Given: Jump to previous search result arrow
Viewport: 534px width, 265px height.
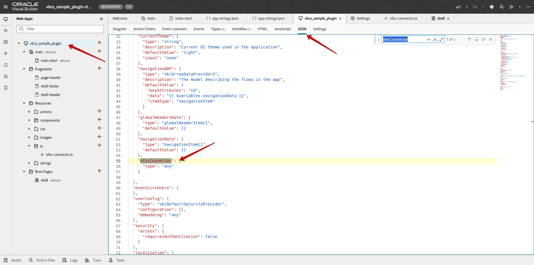Looking at the screenshot, I should click(469, 39).
